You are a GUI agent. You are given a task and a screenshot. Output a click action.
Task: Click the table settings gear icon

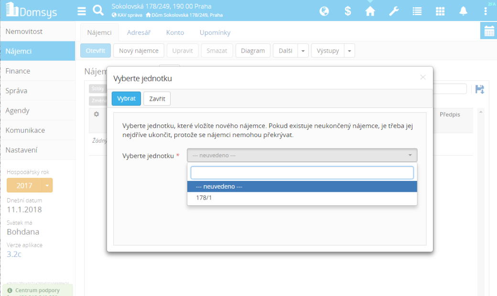(x=97, y=114)
